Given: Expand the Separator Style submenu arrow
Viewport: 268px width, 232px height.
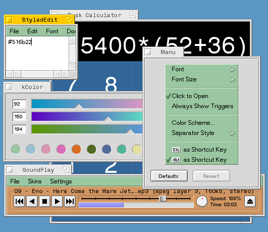Looking at the screenshot, I should 233,133.
